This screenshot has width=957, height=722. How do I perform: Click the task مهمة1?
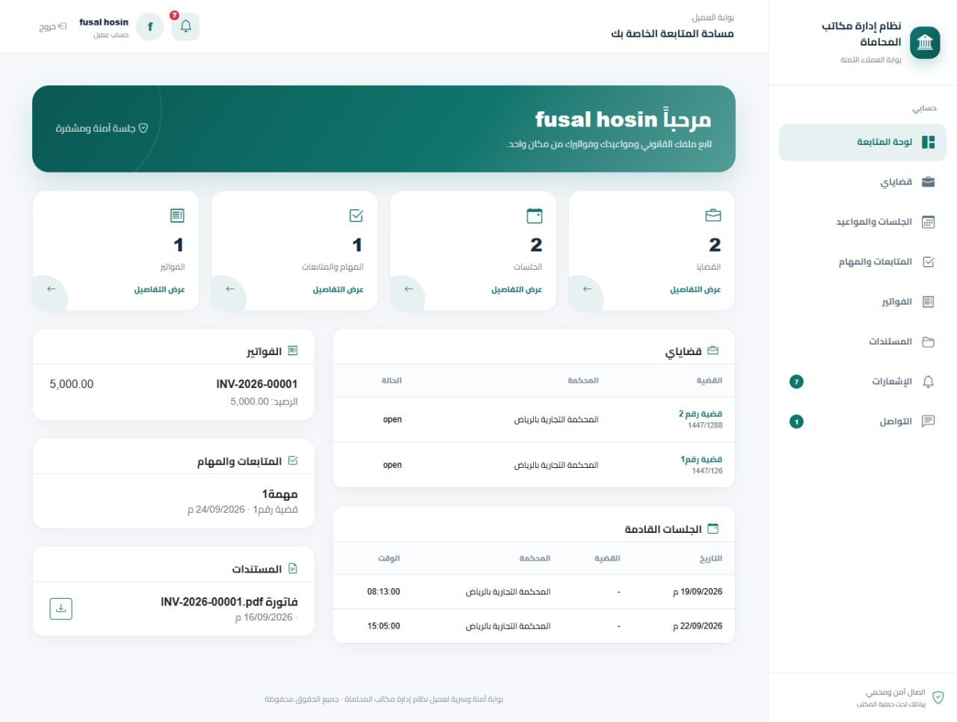pyautogui.click(x=280, y=494)
